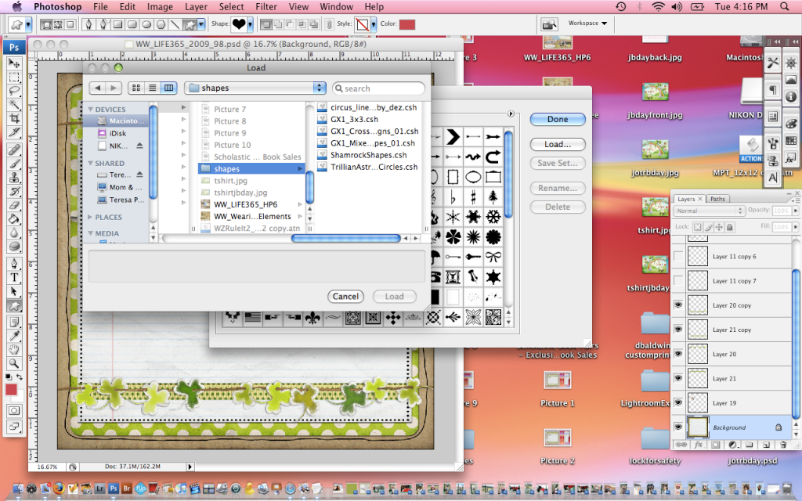Click the foreground color swatch in toolbox
This screenshot has height=501, width=802.
(x=11, y=390)
